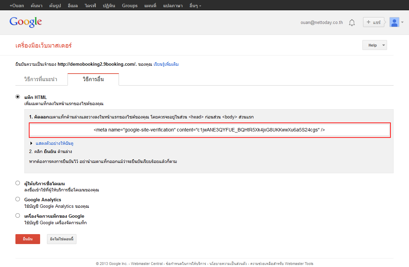Select the Google Analytics radio option
The height and width of the screenshot is (267, 409).
(x=18, y=199)
